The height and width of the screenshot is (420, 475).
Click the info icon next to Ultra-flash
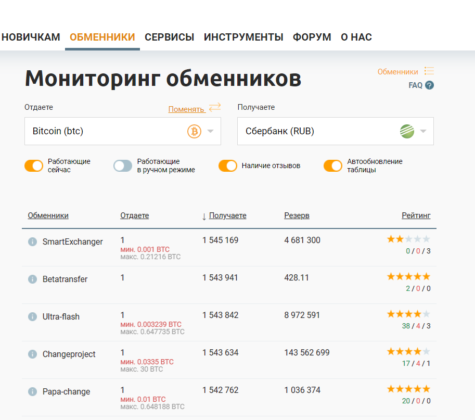32,316
